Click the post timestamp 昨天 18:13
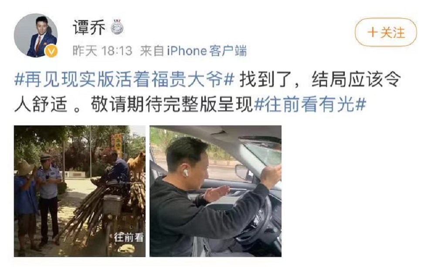Screen dimensions: 428x267 [x=102, y=51]
